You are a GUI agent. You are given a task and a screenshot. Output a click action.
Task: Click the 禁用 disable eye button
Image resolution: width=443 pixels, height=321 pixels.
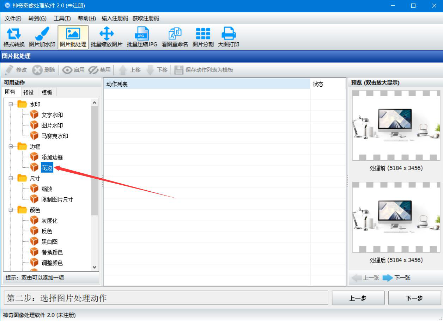(99, 70)
